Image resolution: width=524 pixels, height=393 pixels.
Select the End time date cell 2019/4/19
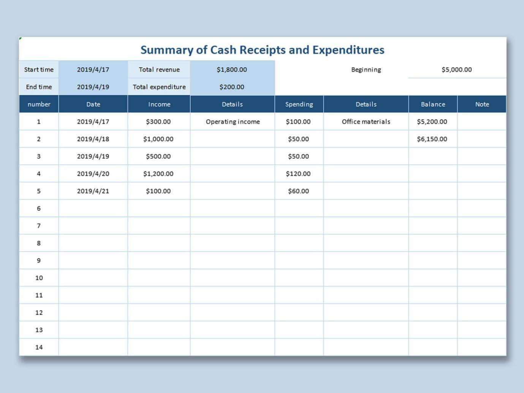[93, 87]
